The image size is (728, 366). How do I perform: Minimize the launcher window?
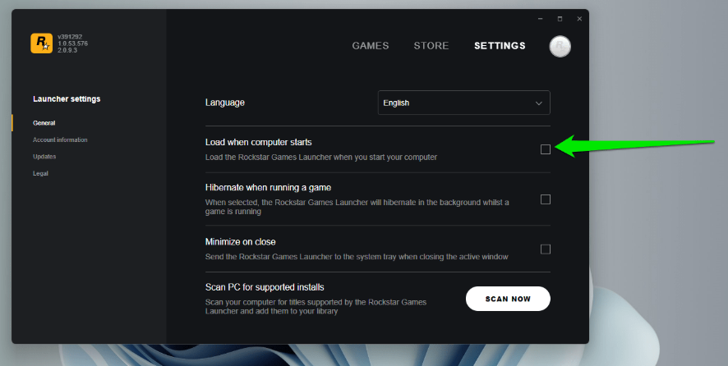click(541, 18)
